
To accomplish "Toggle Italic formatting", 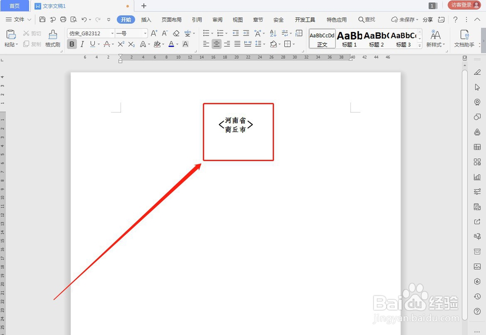I will click(x=82, y=44).
